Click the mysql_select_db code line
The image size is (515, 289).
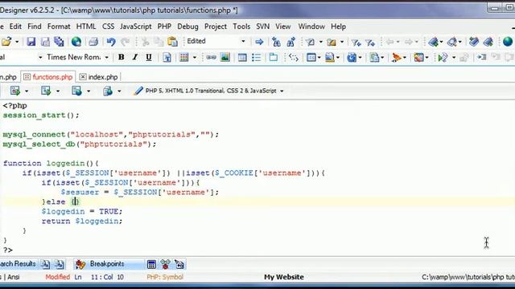[x=80, y=144]
